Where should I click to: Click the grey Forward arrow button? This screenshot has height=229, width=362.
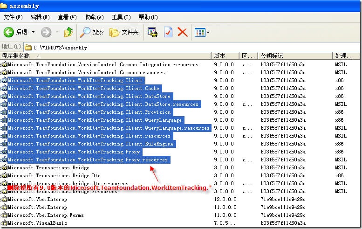click(x=46, y=32)
